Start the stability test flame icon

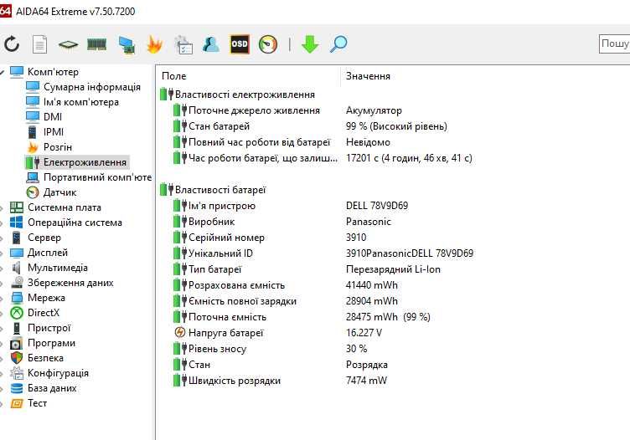(155, 44)
